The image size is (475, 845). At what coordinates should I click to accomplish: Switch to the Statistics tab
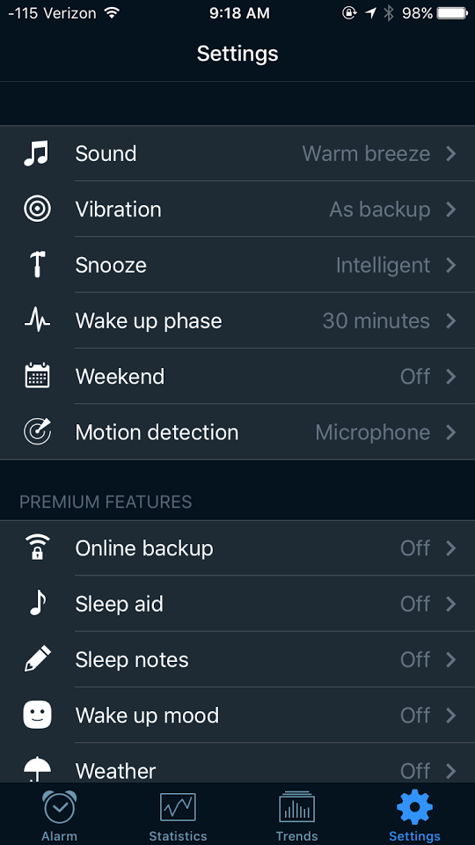178,815
